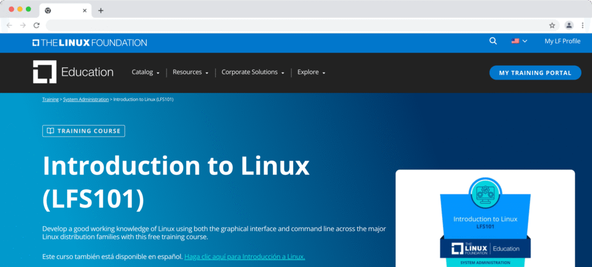Click the Introduction to Linux (LFS101) heading
The height and width of the screenshot is (267, 592).
tap(176, 182)
